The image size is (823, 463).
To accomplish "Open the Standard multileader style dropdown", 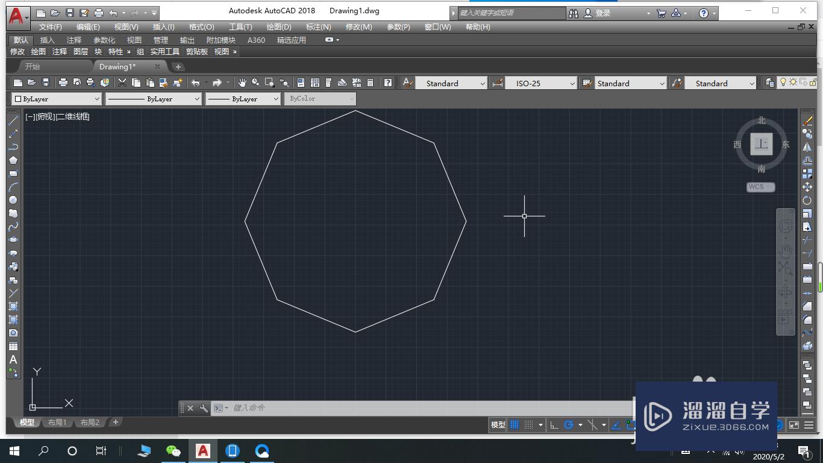I will 720,83.
